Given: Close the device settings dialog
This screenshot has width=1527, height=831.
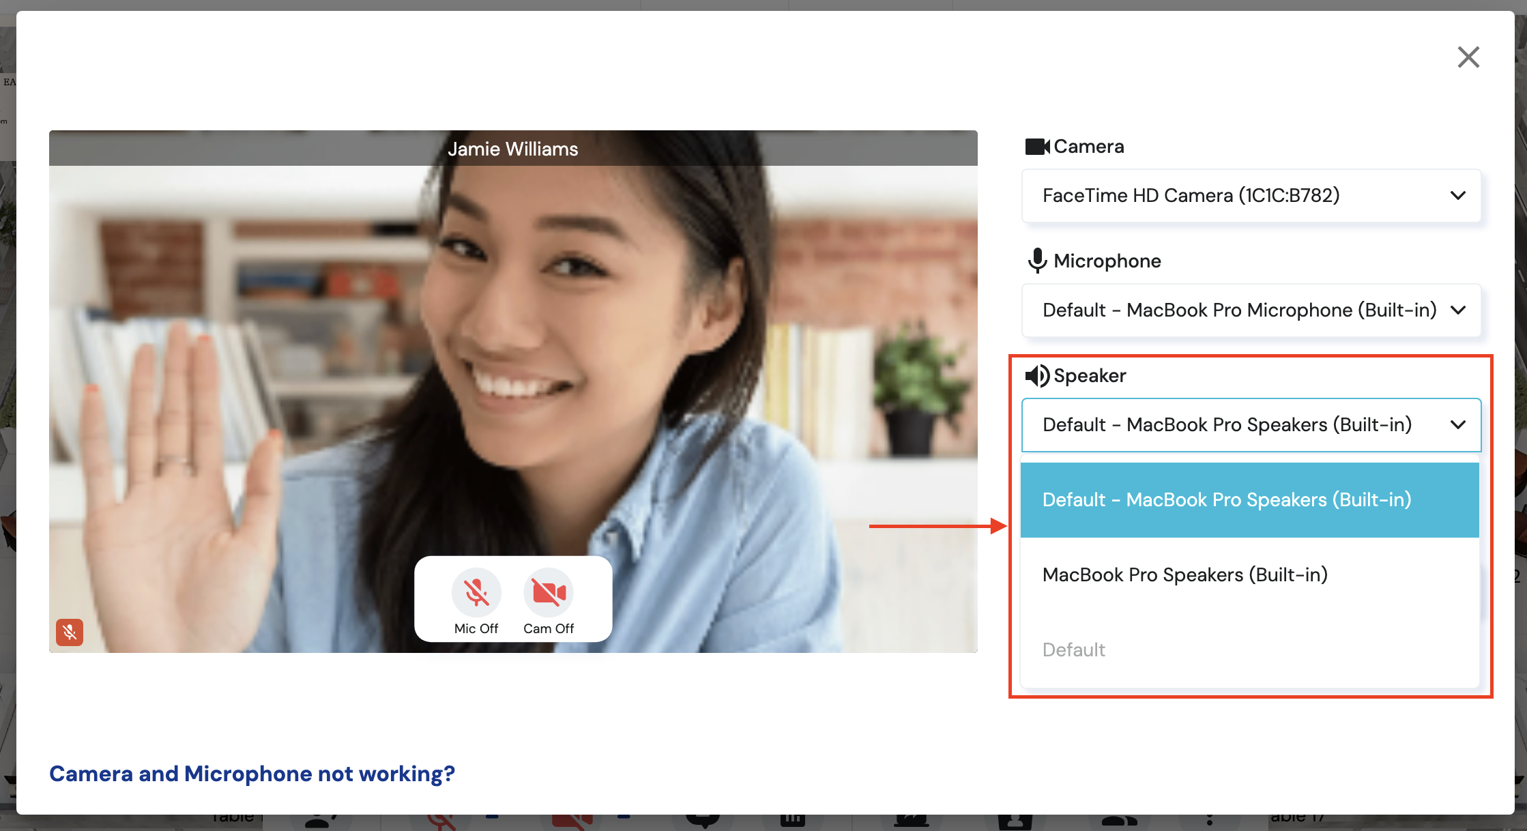Looking at the screenshot, I should 1468,57.
